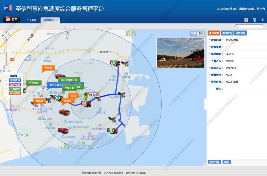The width and height of the screenshot is (267, 176).
Task: Click the 危化品泄漏 map tooltip label
Action: pyautogui.click(x=94, y=95)
